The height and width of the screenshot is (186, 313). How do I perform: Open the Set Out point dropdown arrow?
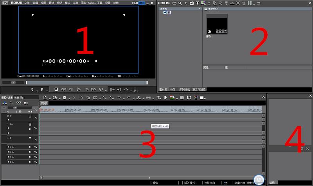47,91
